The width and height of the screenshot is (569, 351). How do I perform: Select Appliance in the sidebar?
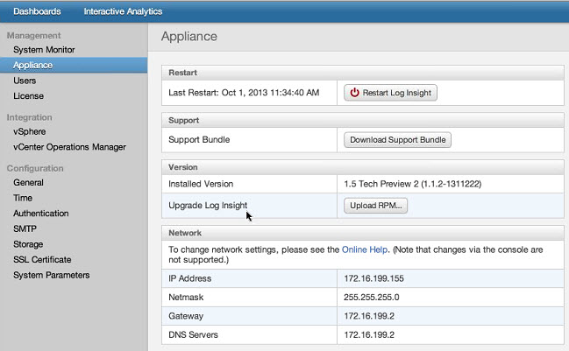(74, 65)
